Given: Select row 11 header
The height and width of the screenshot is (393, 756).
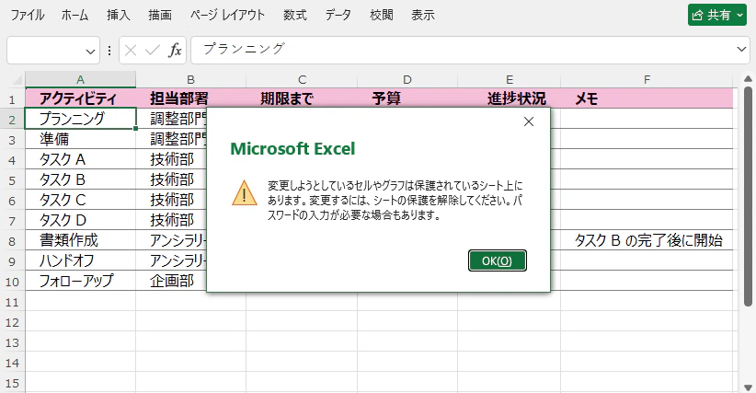Looking at the screenshot, I should coord(12,303).
